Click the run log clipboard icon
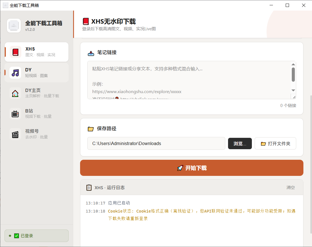Image resolution: width=312 pixels, height=247 pixels. [x=89, y=188]
